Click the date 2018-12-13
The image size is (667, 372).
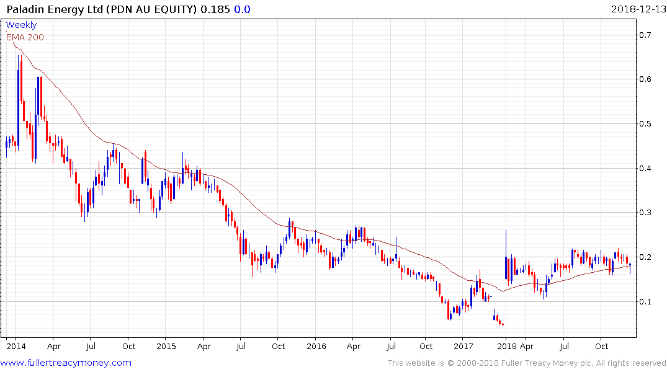638,9
